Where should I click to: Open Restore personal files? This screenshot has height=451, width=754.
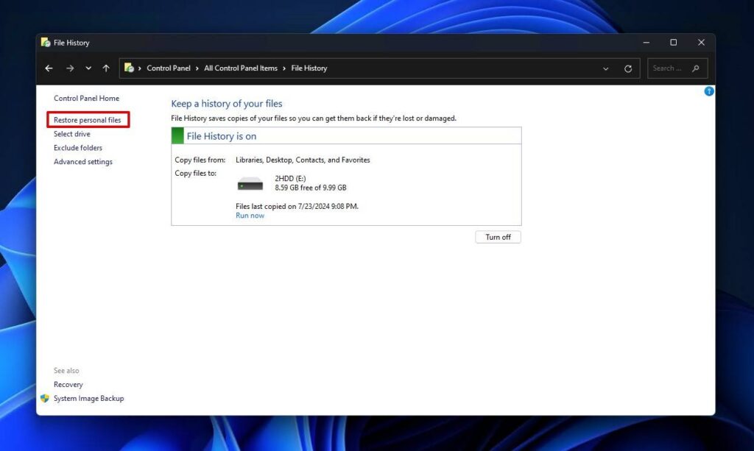point(88,119)
